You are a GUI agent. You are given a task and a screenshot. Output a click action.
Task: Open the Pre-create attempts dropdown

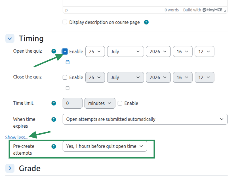[105, 146]
